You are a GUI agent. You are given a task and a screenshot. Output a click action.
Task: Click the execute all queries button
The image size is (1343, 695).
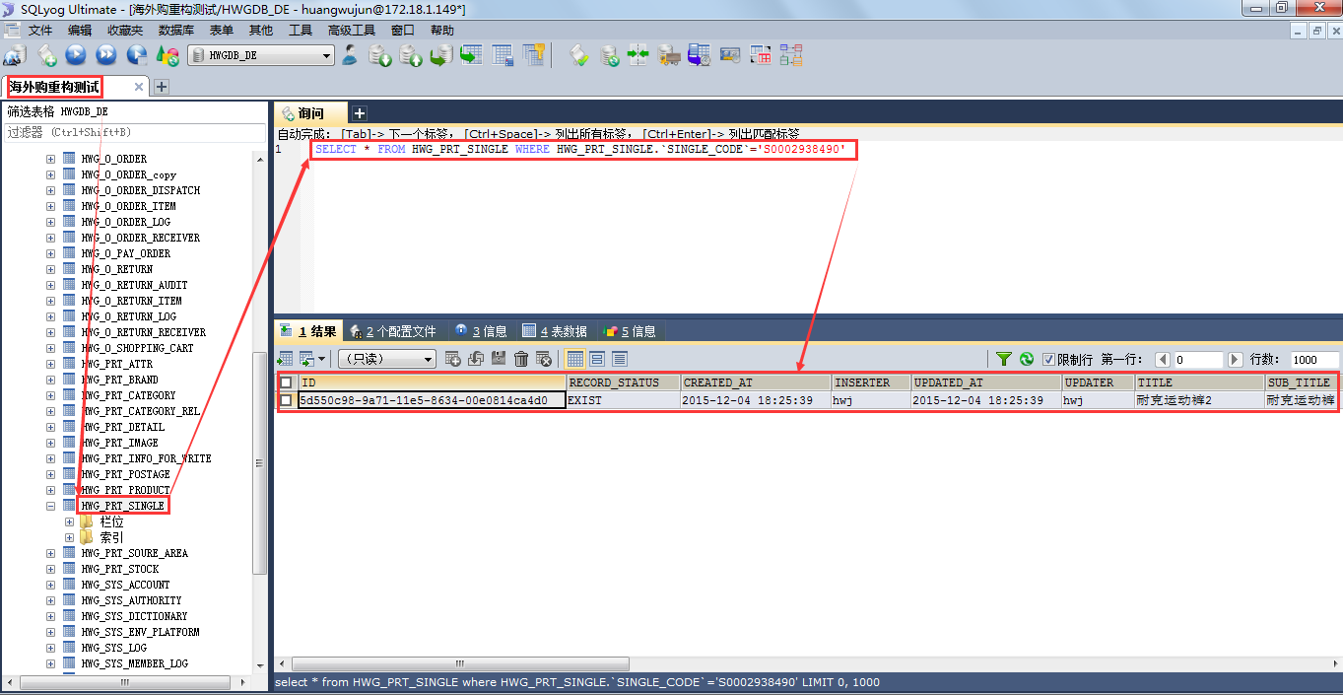[x=106, y=55]
